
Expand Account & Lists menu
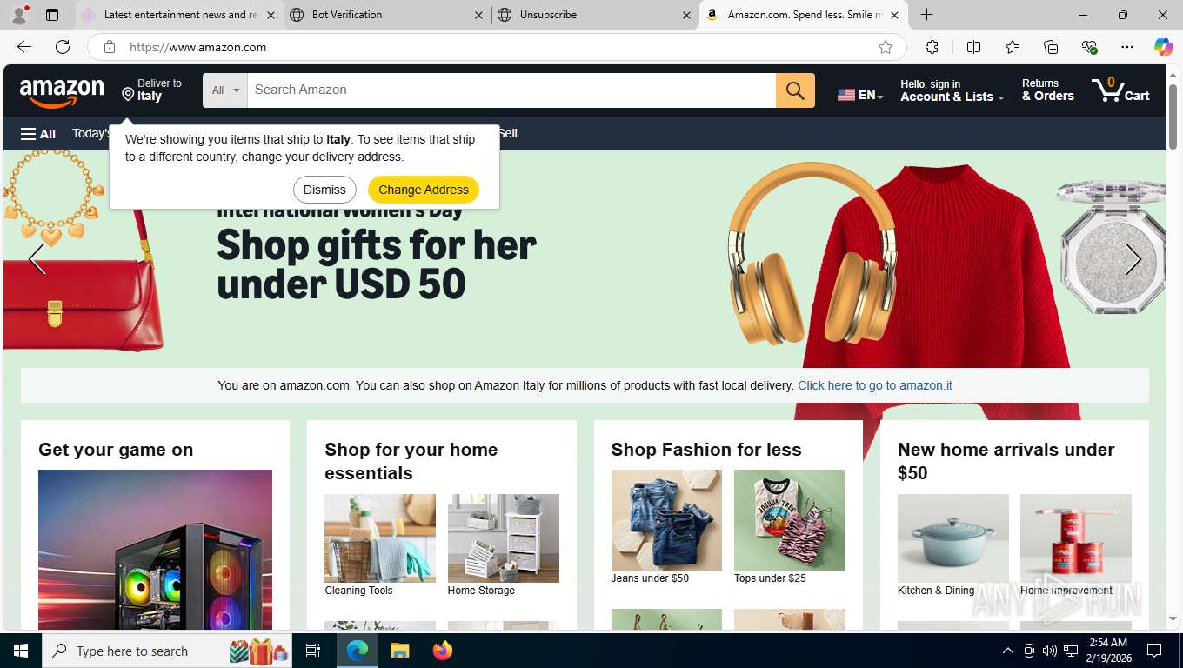click(x=952, y=90)
